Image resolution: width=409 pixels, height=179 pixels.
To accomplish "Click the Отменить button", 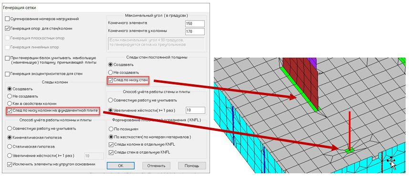I will pyautogui.click(x=156, y=166).
